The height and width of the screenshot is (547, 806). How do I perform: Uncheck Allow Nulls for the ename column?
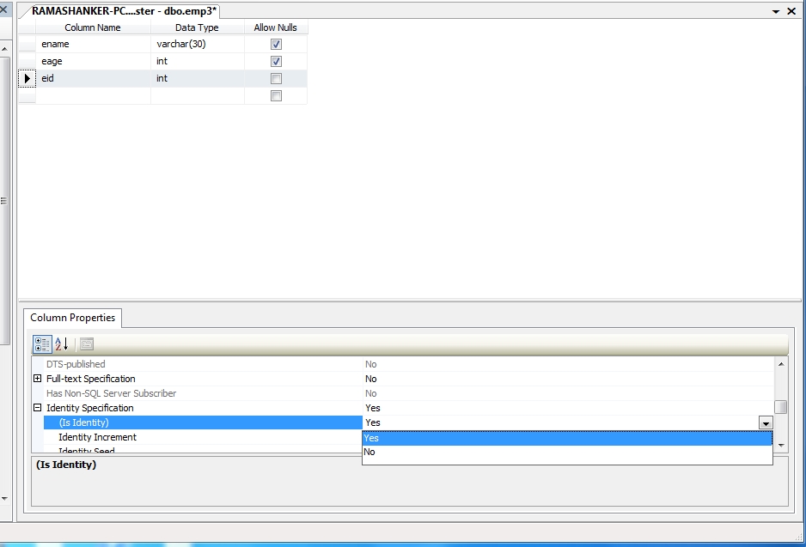[275, 44]
